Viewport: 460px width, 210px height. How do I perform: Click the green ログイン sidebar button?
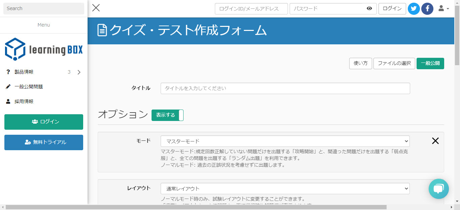pyautogui.click(x=44, y=122)
